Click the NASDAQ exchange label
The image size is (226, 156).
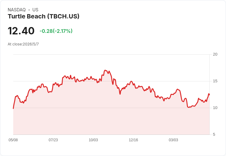(x=17, y=10)
